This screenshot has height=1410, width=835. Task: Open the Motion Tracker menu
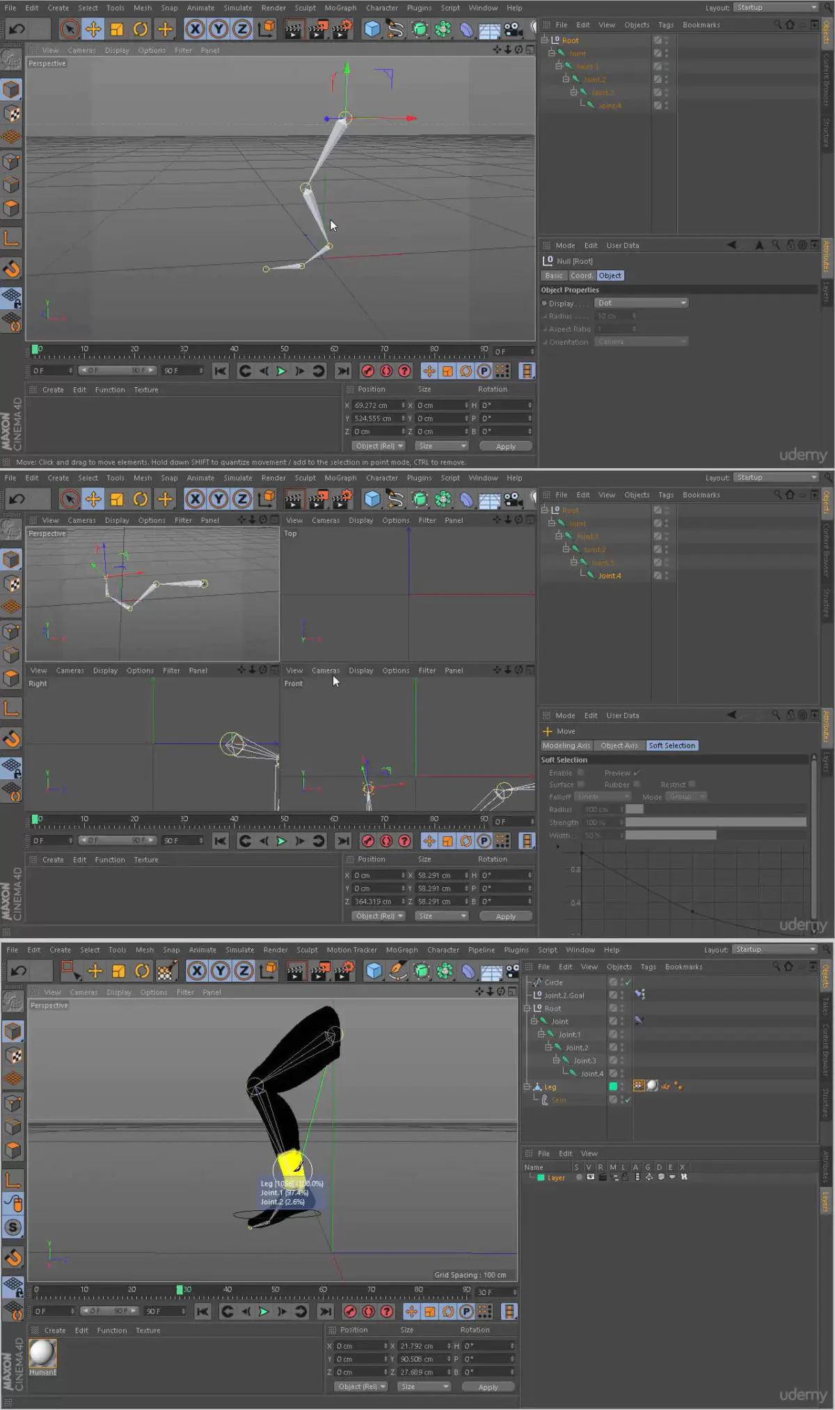[351, 950]
